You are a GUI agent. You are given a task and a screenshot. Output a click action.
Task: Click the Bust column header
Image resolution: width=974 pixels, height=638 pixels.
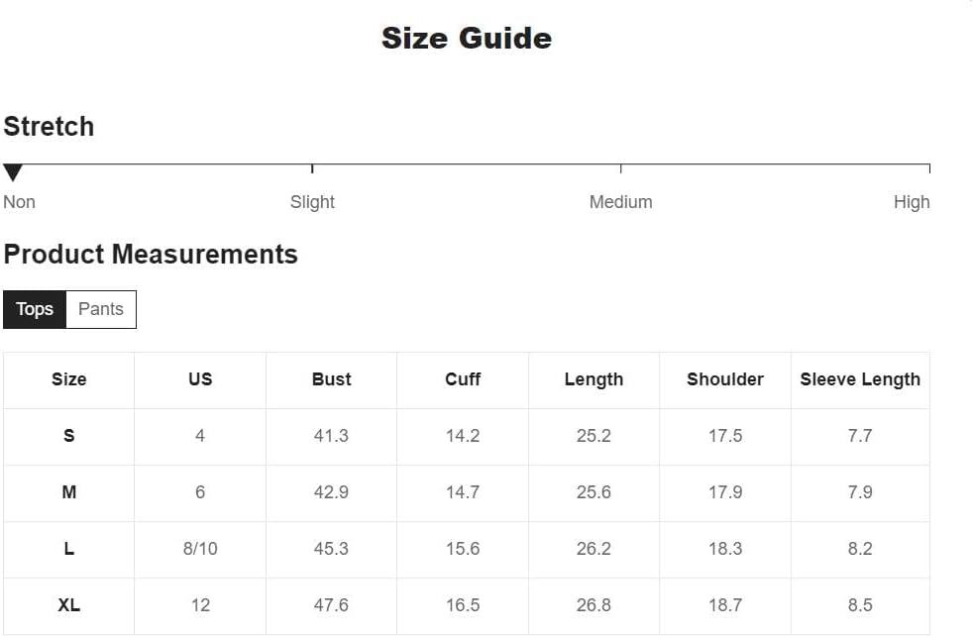[331, 379]
